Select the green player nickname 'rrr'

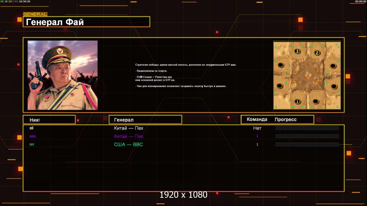coord(32,145)
